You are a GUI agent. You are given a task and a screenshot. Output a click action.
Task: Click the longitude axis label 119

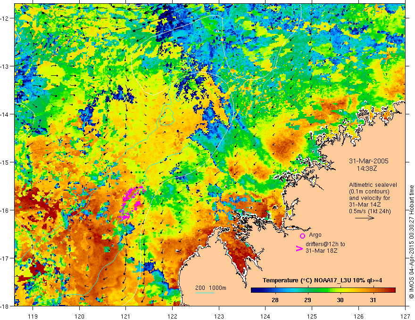point(33,316)
